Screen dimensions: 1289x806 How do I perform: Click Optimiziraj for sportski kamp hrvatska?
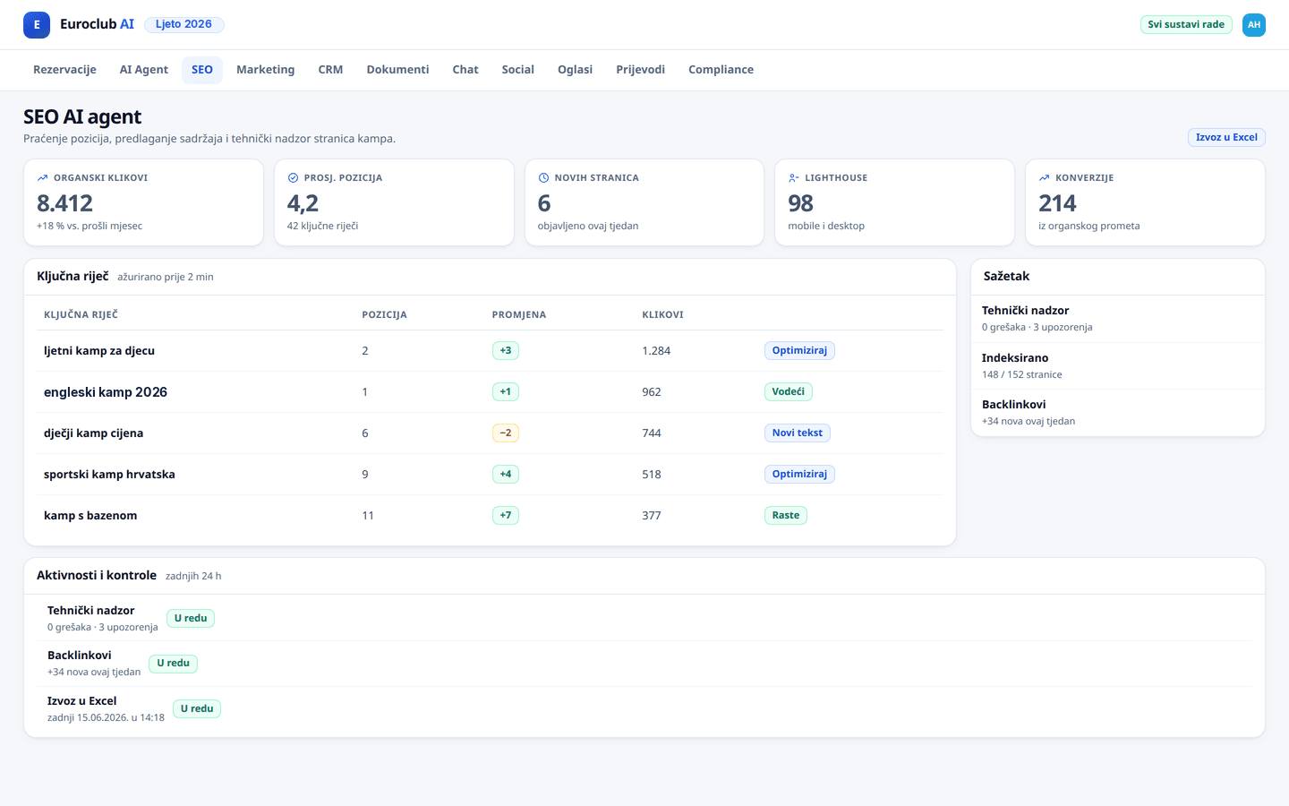(x=799, y=474)
